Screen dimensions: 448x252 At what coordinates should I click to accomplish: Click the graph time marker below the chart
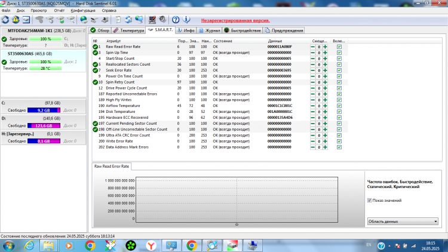237,225
